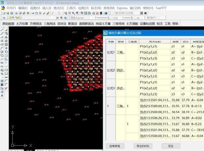Open the 三角网法 menu
The width and height of the screenshot is (204, 151).
coord(50,24)
